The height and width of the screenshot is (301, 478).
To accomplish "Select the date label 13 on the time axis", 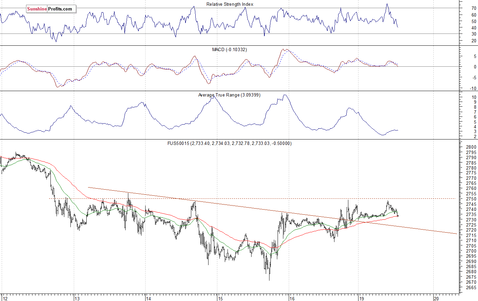I will 77,299.
